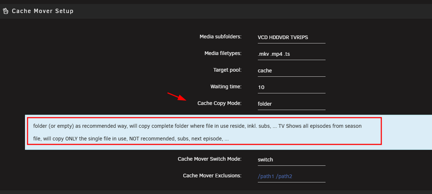This screenshot has width=432, height=194.
Task: Click the help line starting with 'file, will copy ONLY'
Action: click(x=131, y=139)
